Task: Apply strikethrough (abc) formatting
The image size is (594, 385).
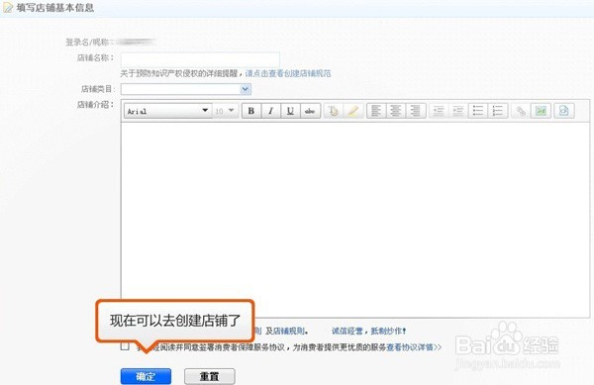Action: (310, 111)
